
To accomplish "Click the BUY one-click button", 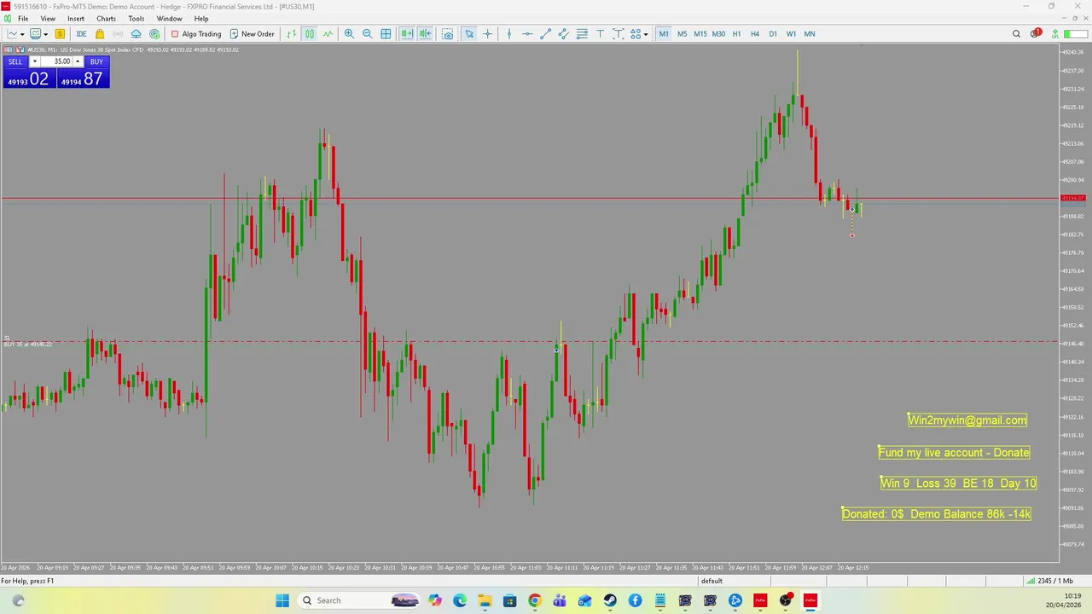I will coord(96,61).
